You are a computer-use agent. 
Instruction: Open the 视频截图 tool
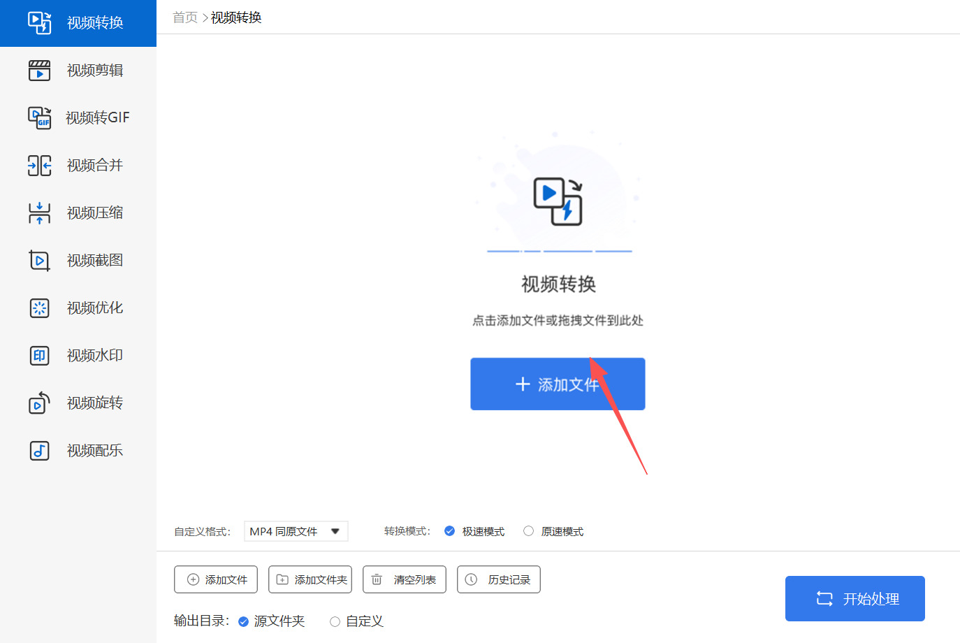coord(78,260)
